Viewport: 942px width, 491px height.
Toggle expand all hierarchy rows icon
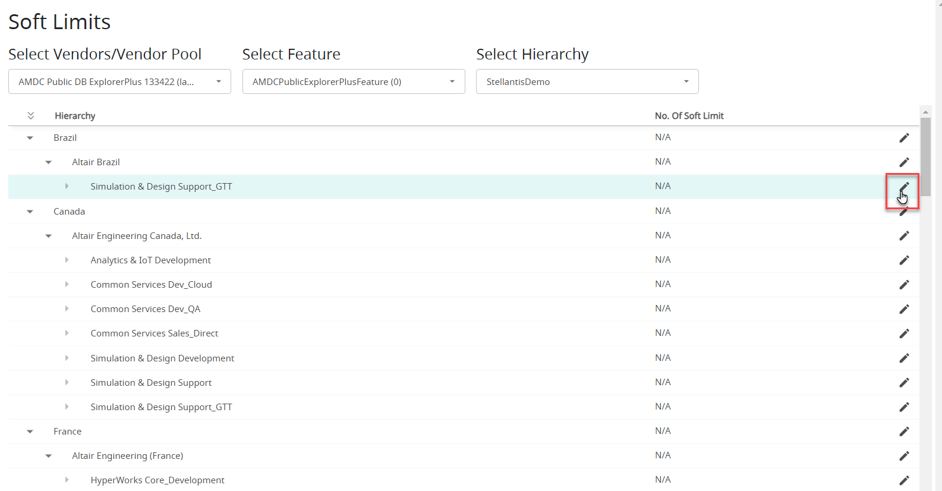(30, 116)
